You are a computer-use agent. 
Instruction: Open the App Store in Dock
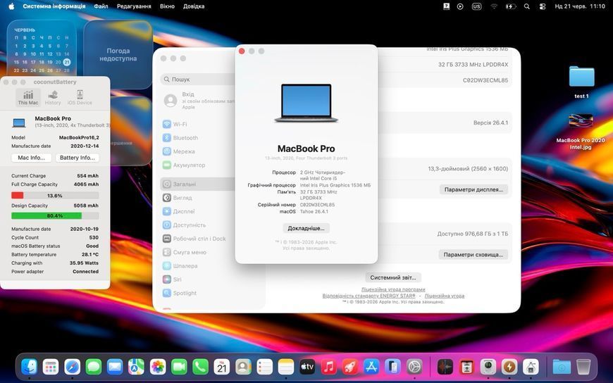tap(371, 367)
